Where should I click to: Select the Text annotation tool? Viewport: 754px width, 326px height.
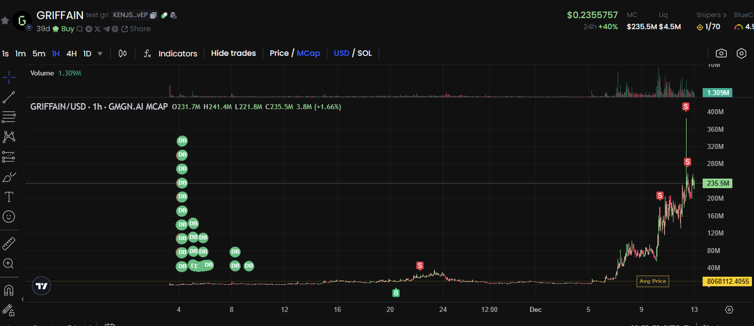[9, 197]
